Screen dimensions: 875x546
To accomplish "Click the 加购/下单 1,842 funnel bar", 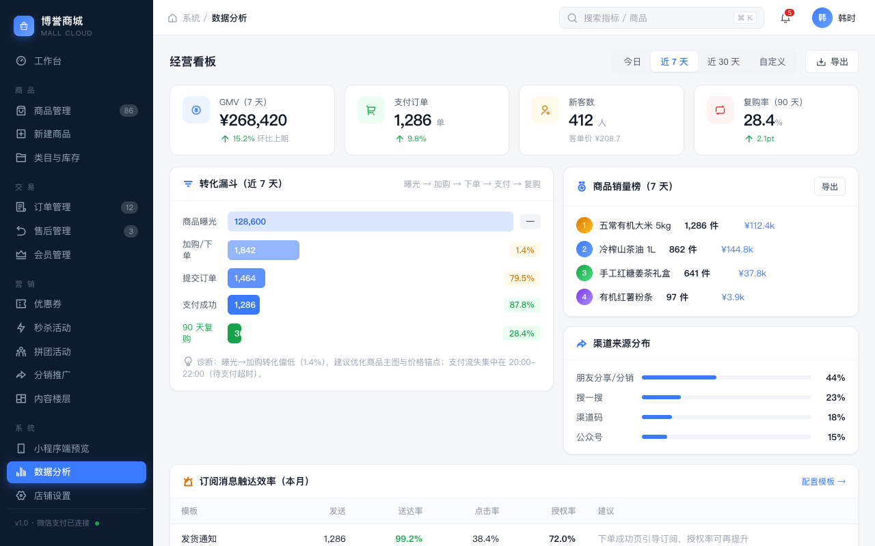I will tap(263, 250).
